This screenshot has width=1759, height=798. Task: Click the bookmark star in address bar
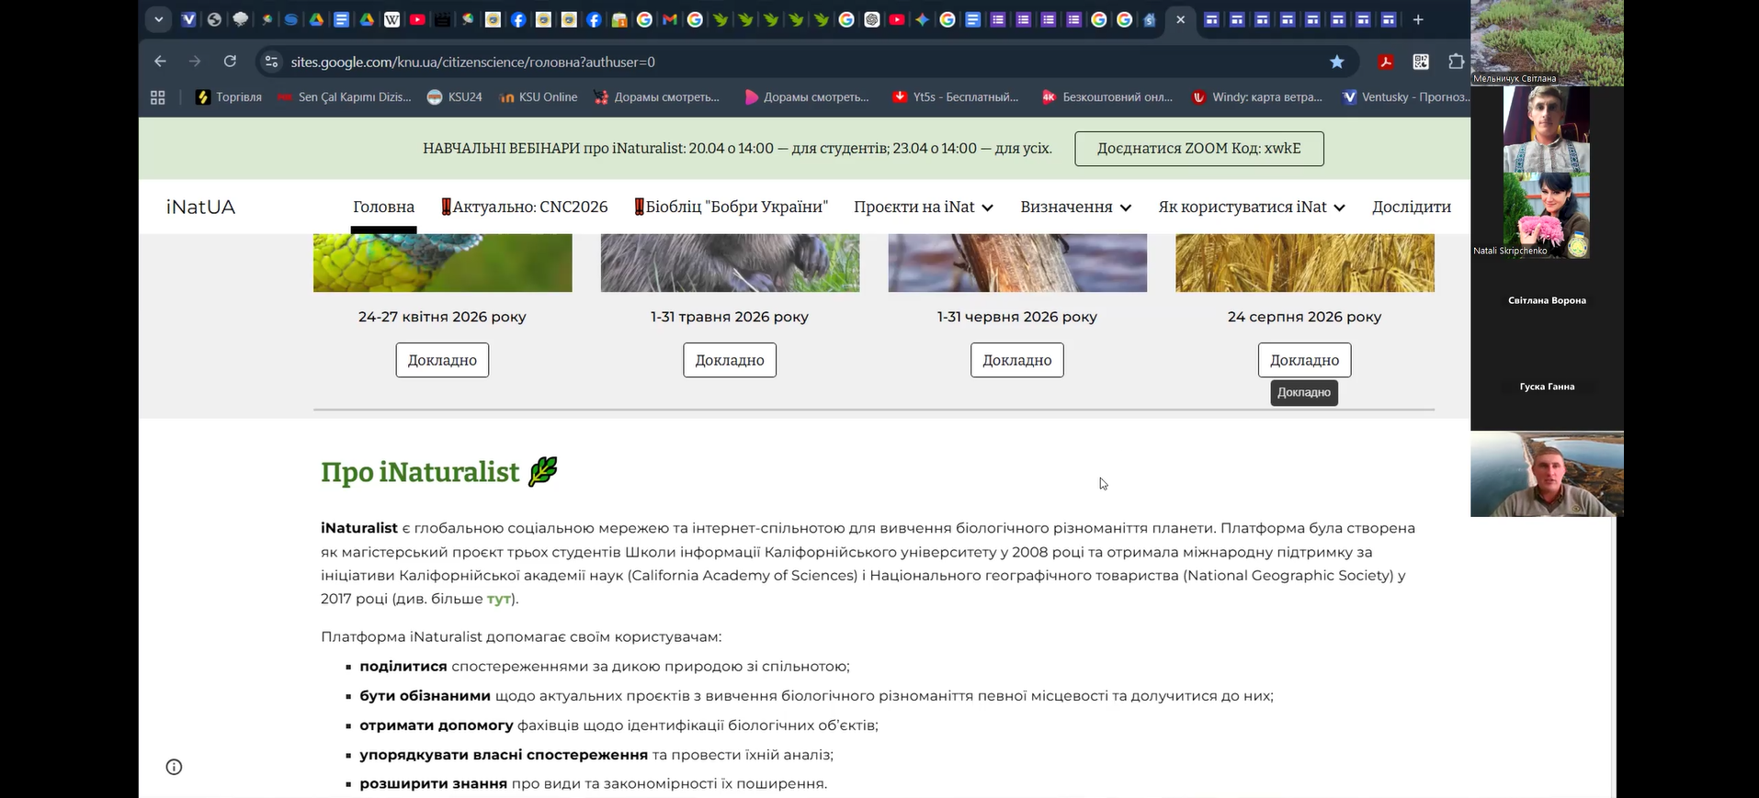pyautogui.click(x=1336, y=62)
